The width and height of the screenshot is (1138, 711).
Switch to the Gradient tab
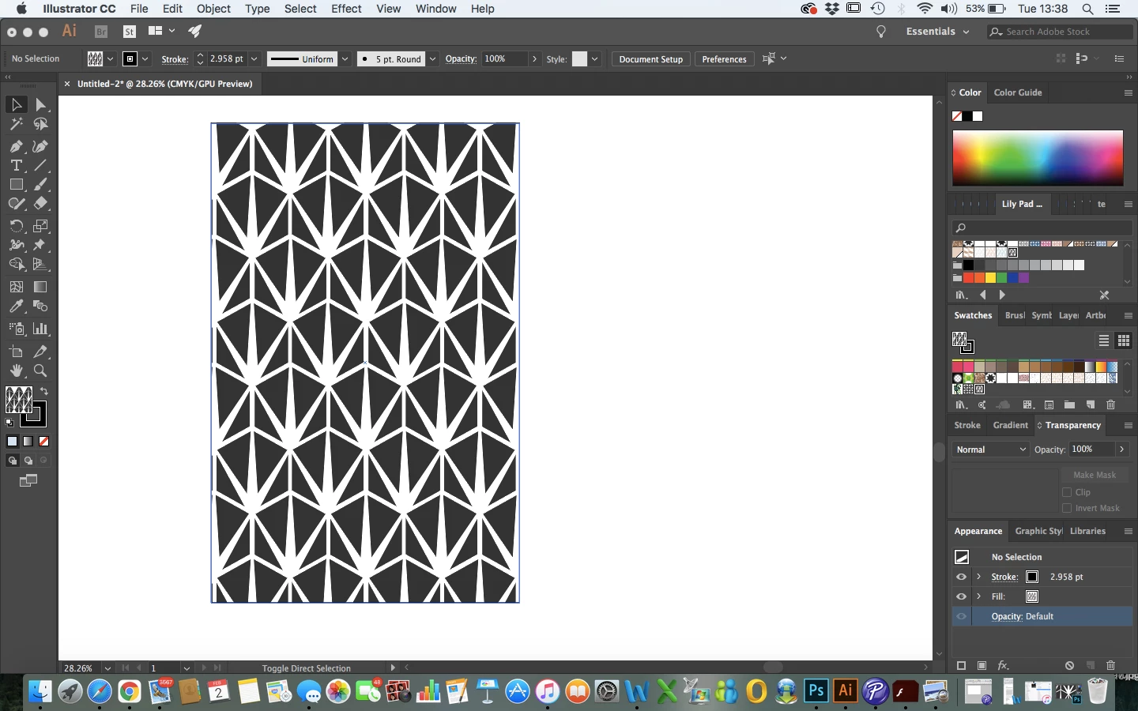(x=1010, y=425)
